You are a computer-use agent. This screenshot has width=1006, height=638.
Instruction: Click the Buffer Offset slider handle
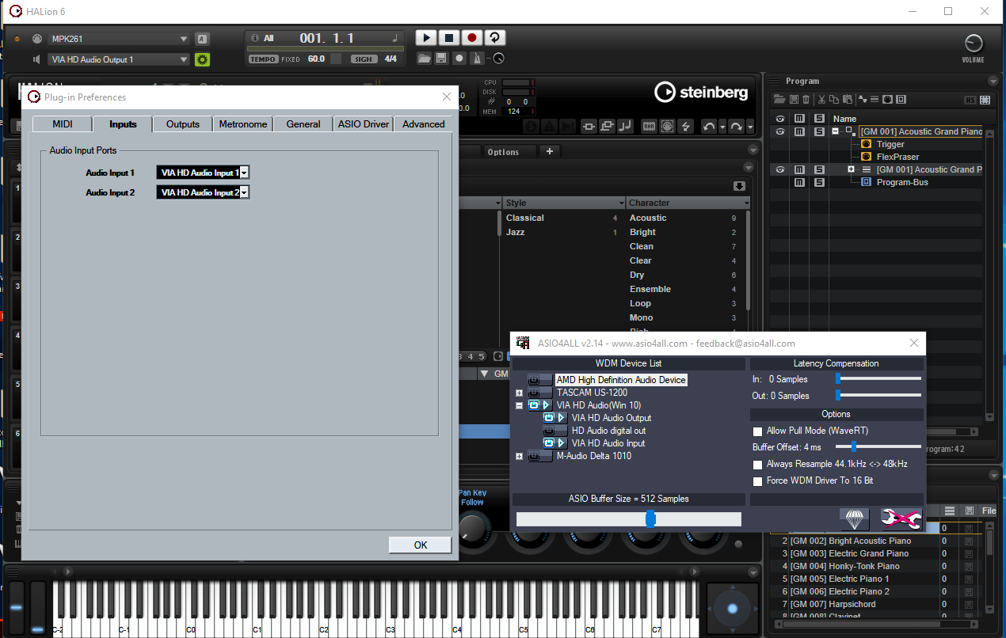click(854, 447)
